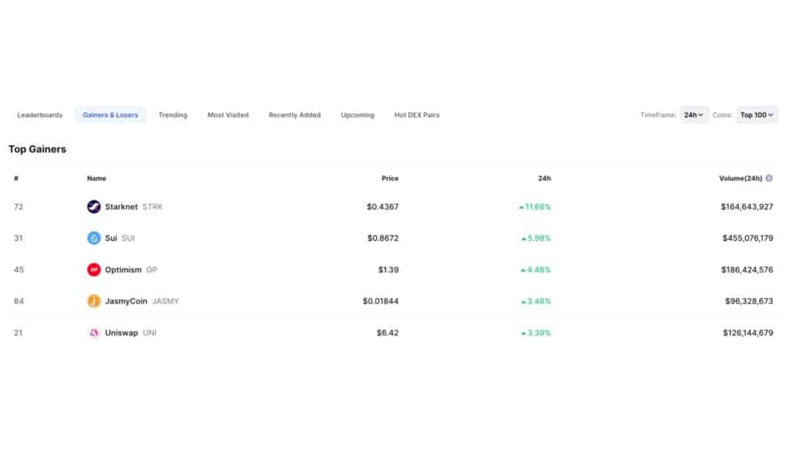The image size is (798, 449).
Task: Click the $6.42 price value
Action: pyautogui.click(x=388, y=332)
